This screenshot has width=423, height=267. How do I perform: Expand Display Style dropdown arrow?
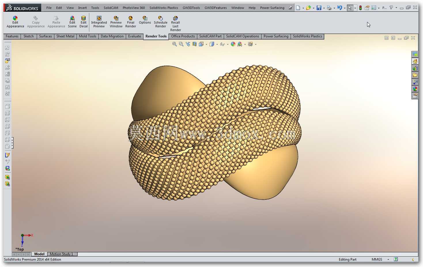click(217, 44)
